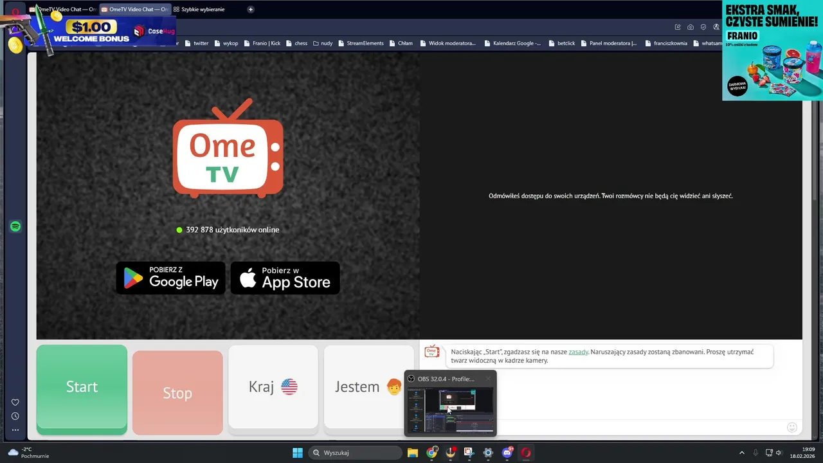Open the Jestem gender selector
The height and width of the screenshot is (463, 823).
point(368,386)
